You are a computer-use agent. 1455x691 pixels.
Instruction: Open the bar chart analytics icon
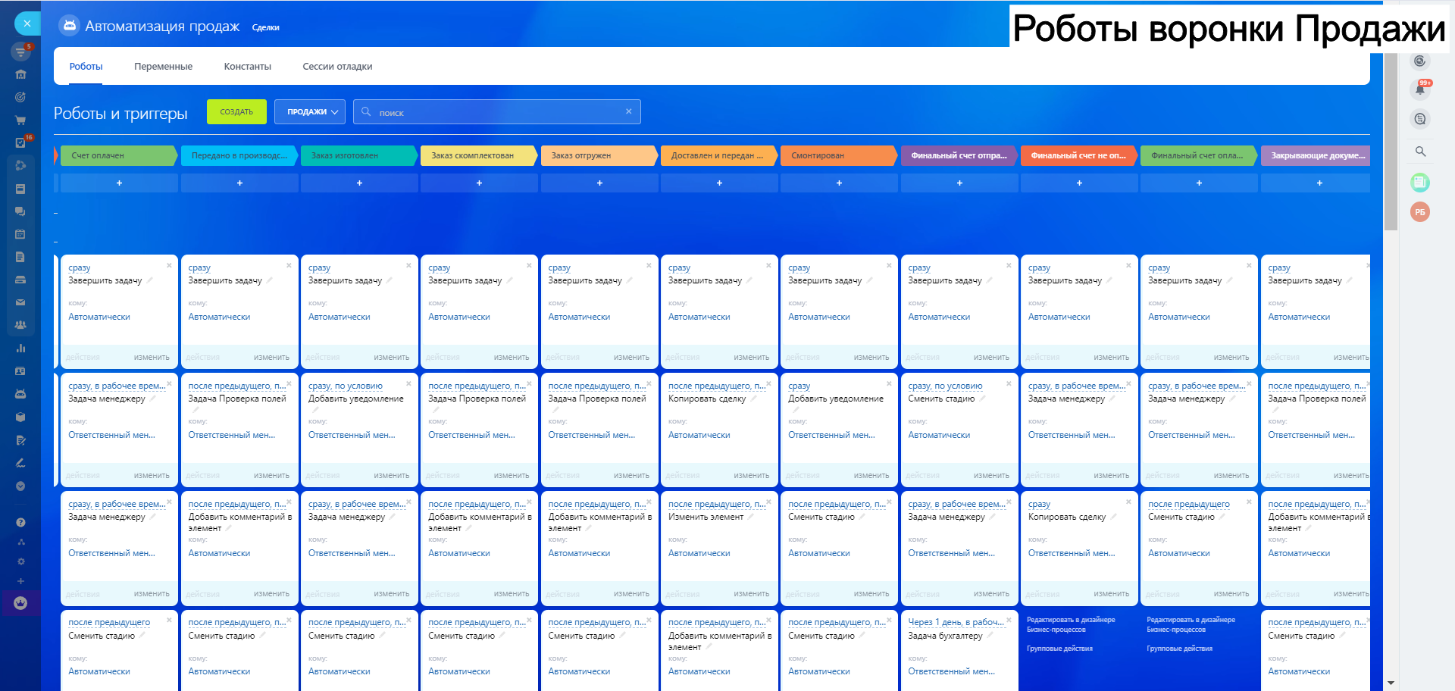[20, 349]
